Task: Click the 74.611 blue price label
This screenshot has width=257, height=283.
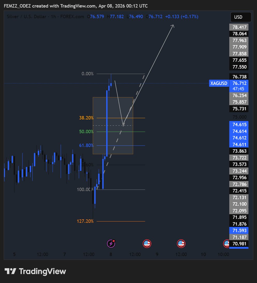Action: (x=239, y=144)
